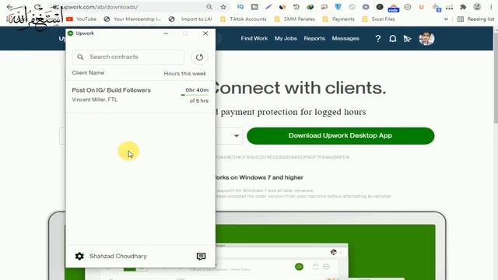The image size is (498, 280).
Task: Click the direct contracts cursor icon in navbar
Action: click(x=407, y=39)
